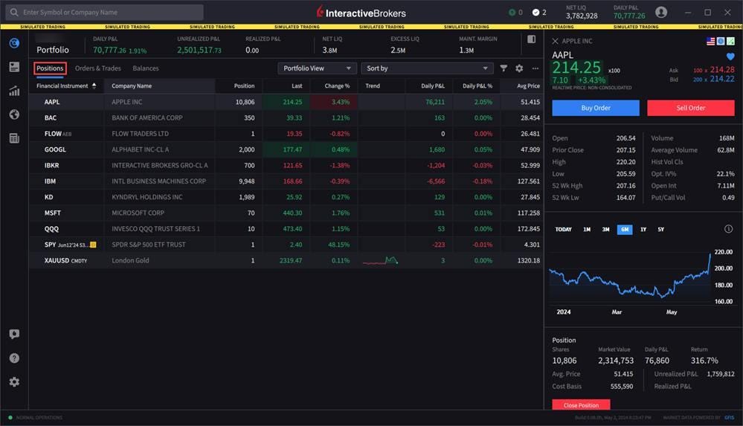743x426 pixels.
Task: Open the calculator-style icon in sidebar
Action: point(14,138)
